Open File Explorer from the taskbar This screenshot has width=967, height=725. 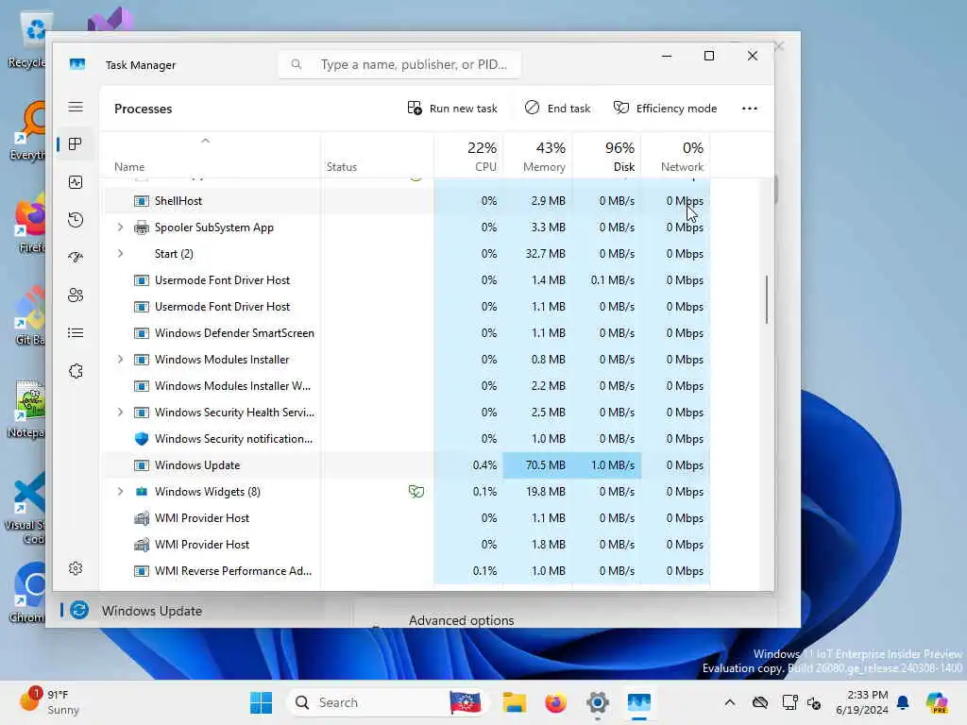tap(515, 702)
